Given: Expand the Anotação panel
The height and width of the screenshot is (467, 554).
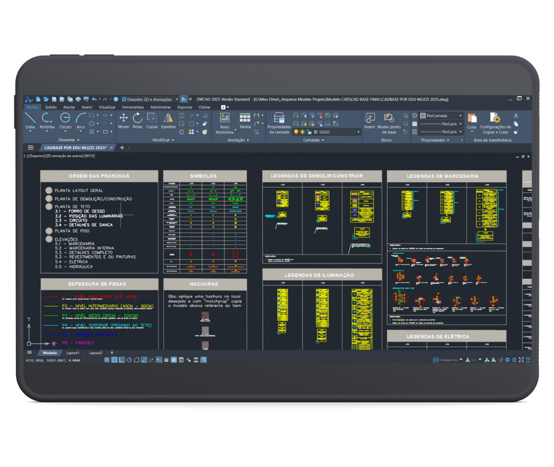Looking at the screenshot, I should point(238,140).
